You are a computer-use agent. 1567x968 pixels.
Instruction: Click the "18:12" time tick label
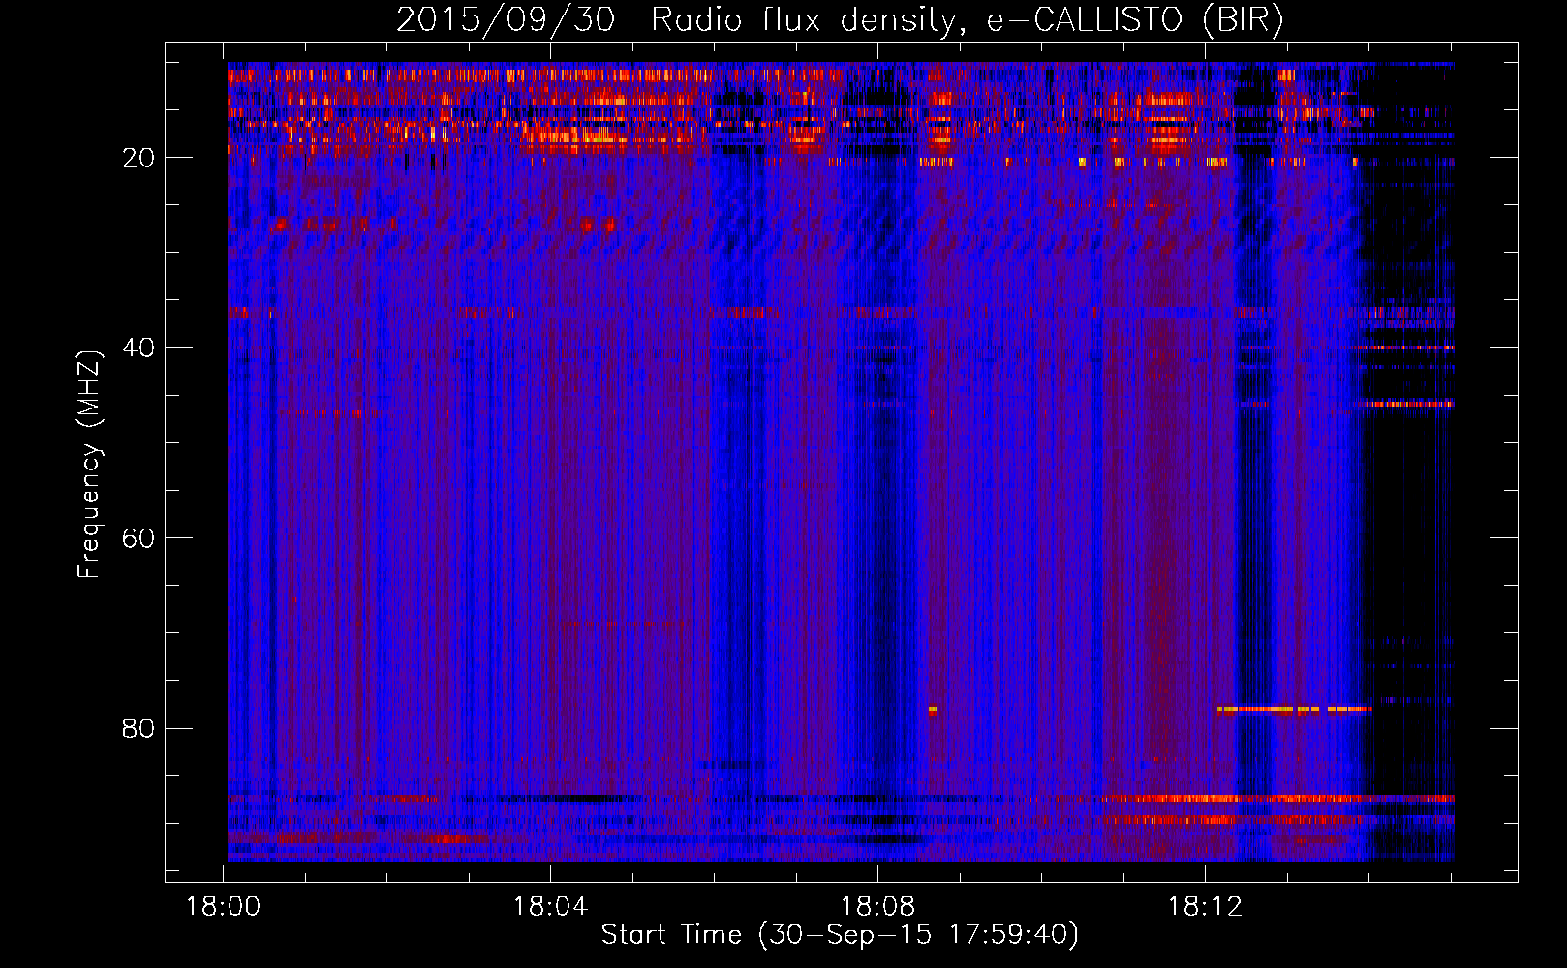click(1205, 907)
